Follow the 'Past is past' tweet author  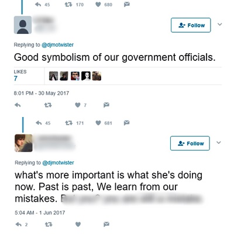(x=190, y=143)
